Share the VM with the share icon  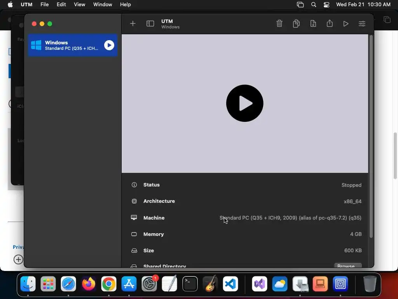click(330, 23)
